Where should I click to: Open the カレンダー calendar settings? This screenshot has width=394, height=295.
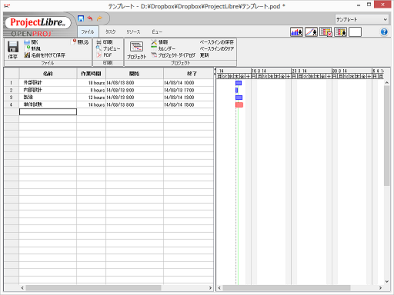click(x=163, y=48)
